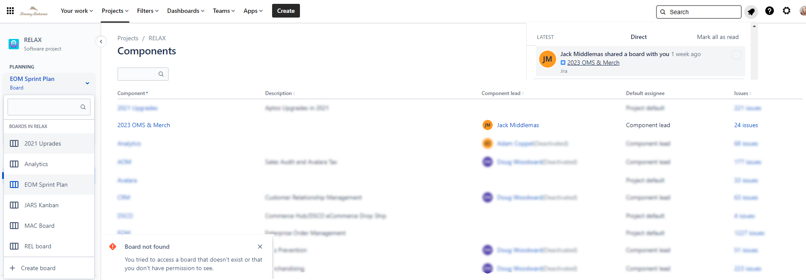The width and height of the screenshot is (806, 280).
Task: Focus the top Search field
Action: coord(698,12)
